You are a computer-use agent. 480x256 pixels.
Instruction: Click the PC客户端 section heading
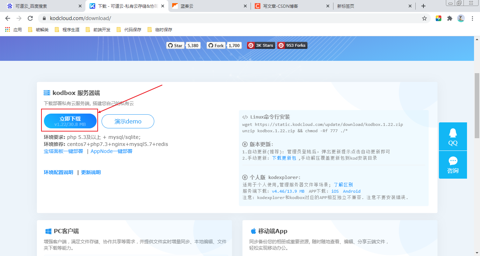click(66, 231)
